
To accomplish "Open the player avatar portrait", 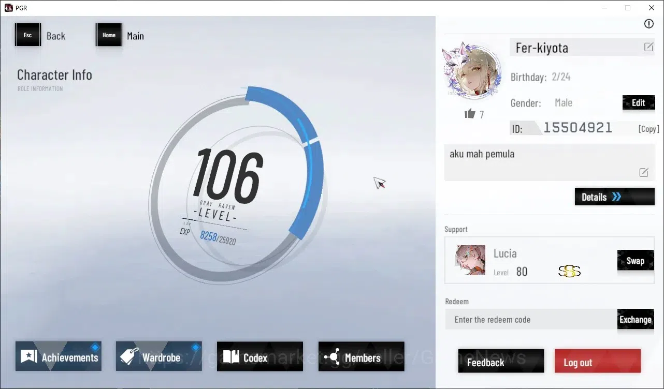I will click(472, 71).
